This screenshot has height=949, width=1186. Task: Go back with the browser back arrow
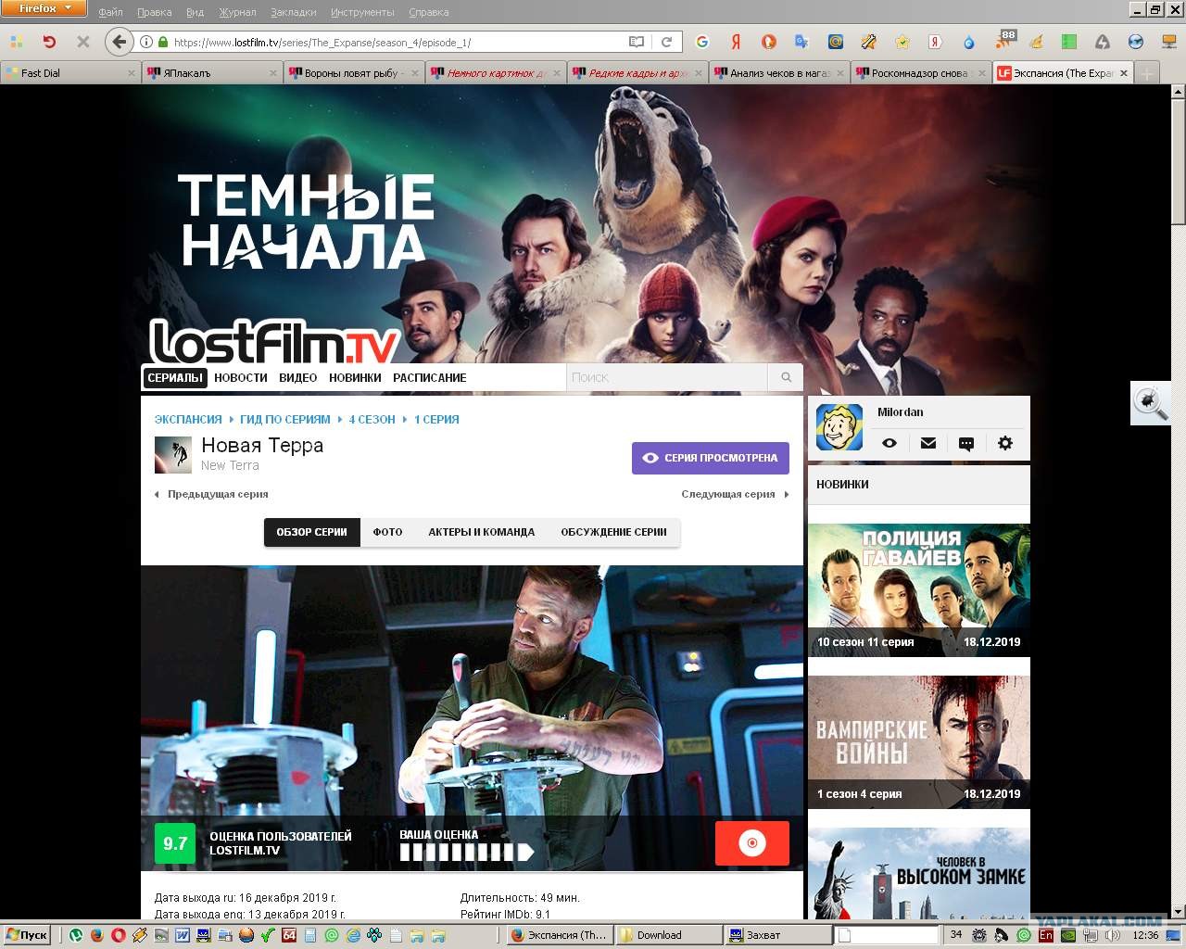[x=119, y=42]
